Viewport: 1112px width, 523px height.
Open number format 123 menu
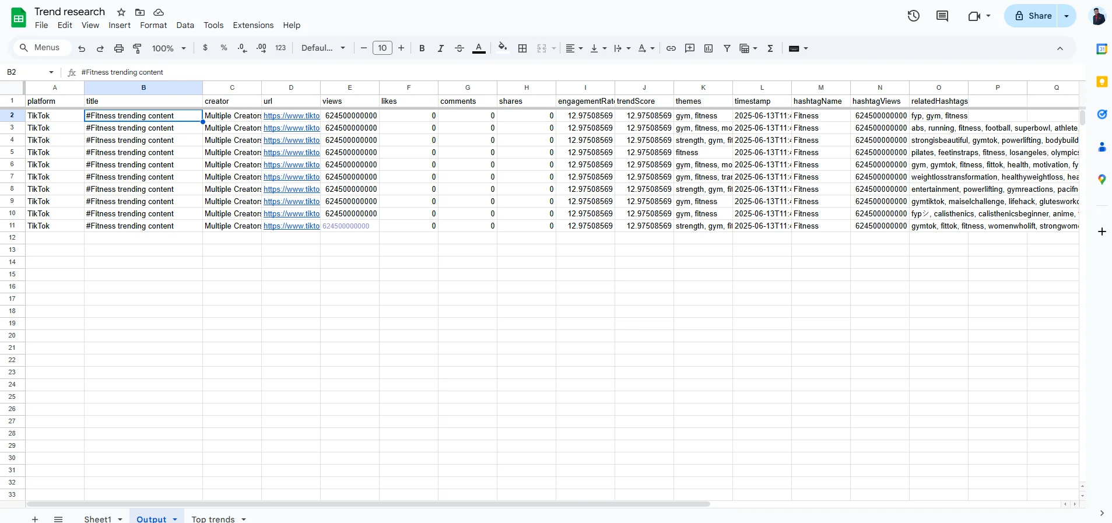(280, 48)
